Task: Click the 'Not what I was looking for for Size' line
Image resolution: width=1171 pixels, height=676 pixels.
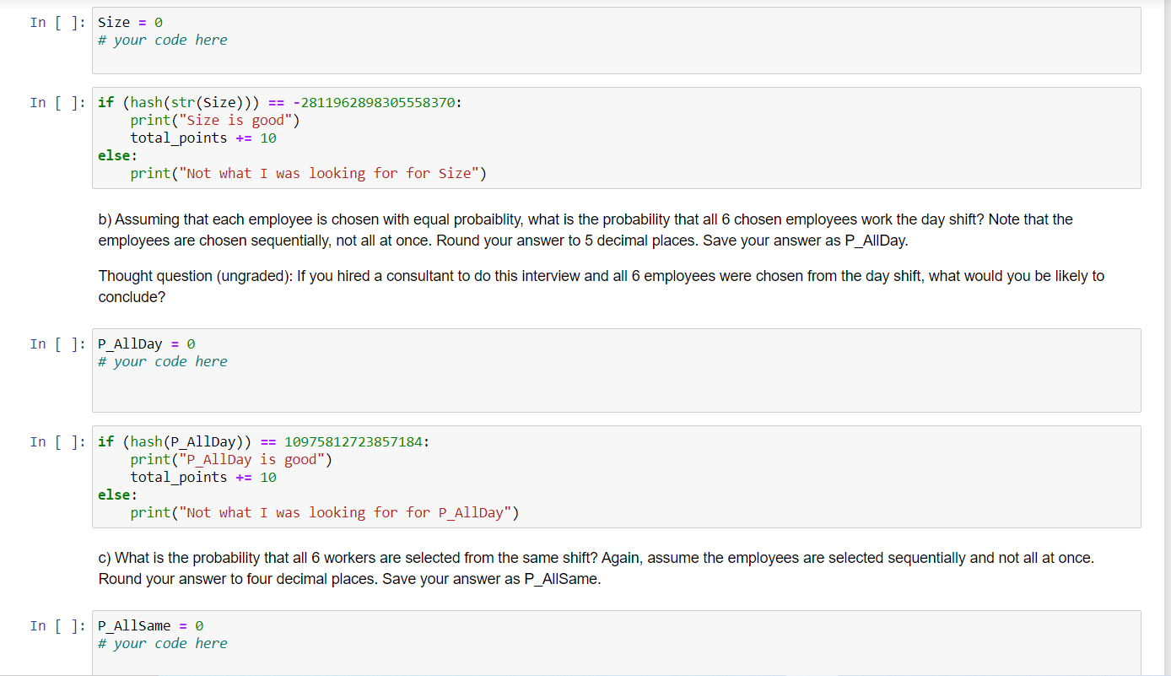Action: tap(309, 173)
